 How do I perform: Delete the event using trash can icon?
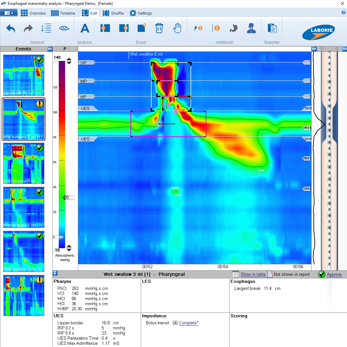click(159, 28)
